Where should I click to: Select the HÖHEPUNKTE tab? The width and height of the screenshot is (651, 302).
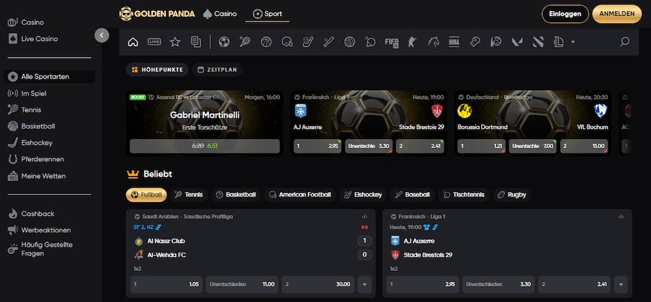tap(158, 69)
